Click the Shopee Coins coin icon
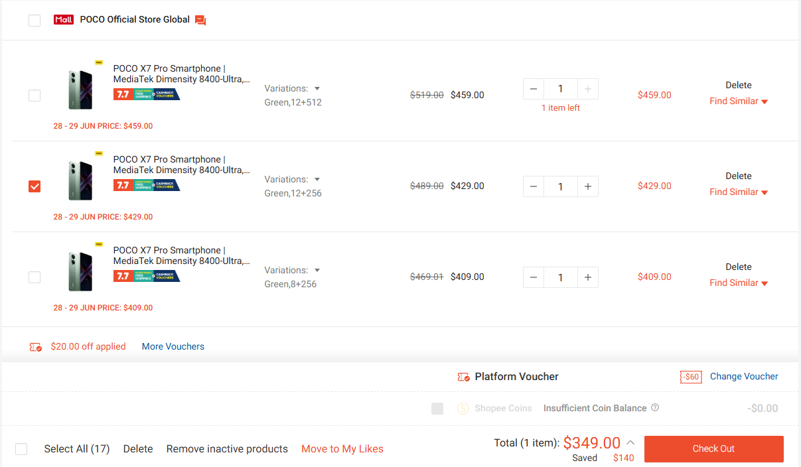801x467 pixels. click(x=463, y=409)
